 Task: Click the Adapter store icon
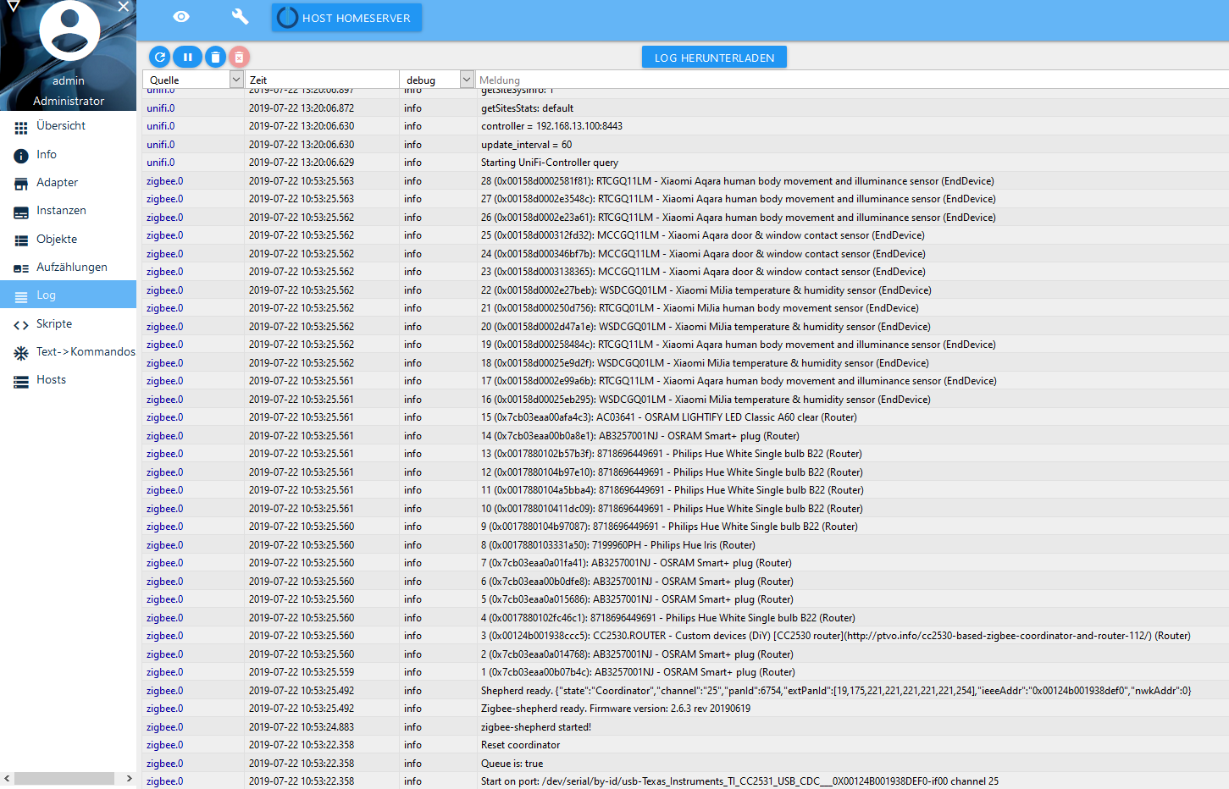(x=21, y=184)
